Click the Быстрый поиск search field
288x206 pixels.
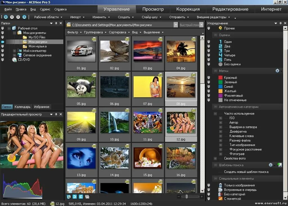pos(189,25)
